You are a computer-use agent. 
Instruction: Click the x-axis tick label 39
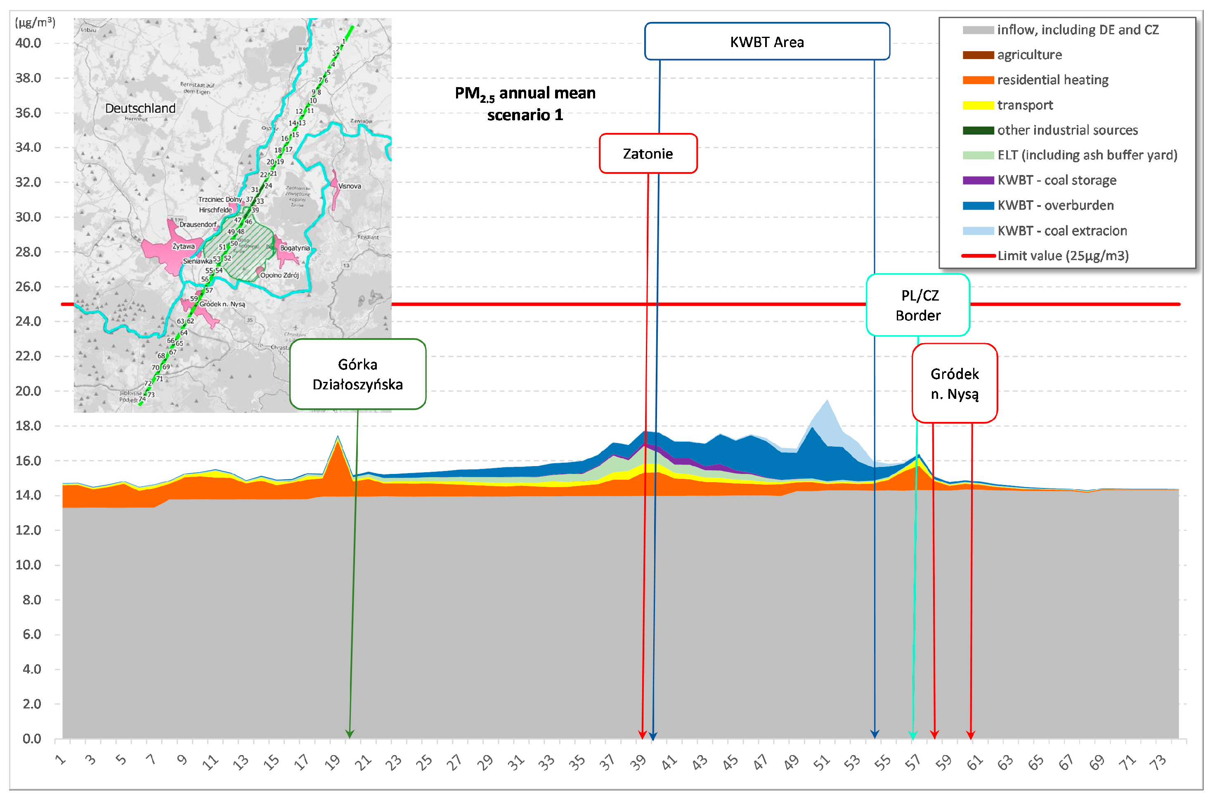[638, 763]
